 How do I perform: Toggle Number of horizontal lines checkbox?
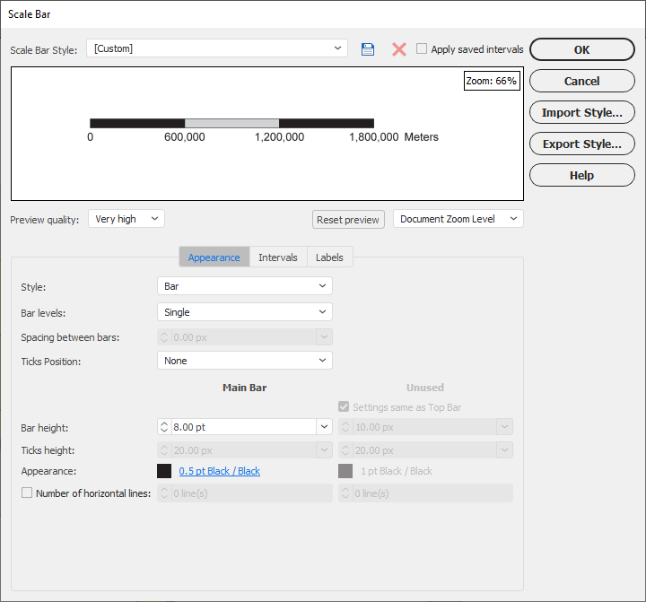[x=27, y=493]
